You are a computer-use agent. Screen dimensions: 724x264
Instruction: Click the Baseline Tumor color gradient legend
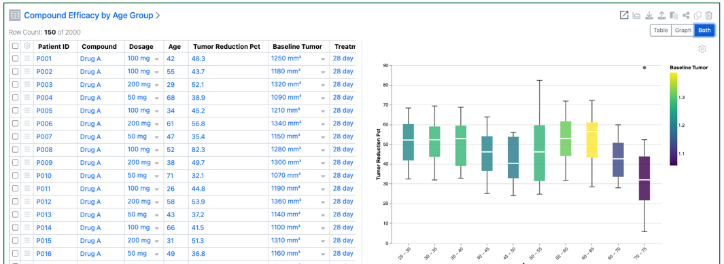pyautogui.click(x=674, y=119)
